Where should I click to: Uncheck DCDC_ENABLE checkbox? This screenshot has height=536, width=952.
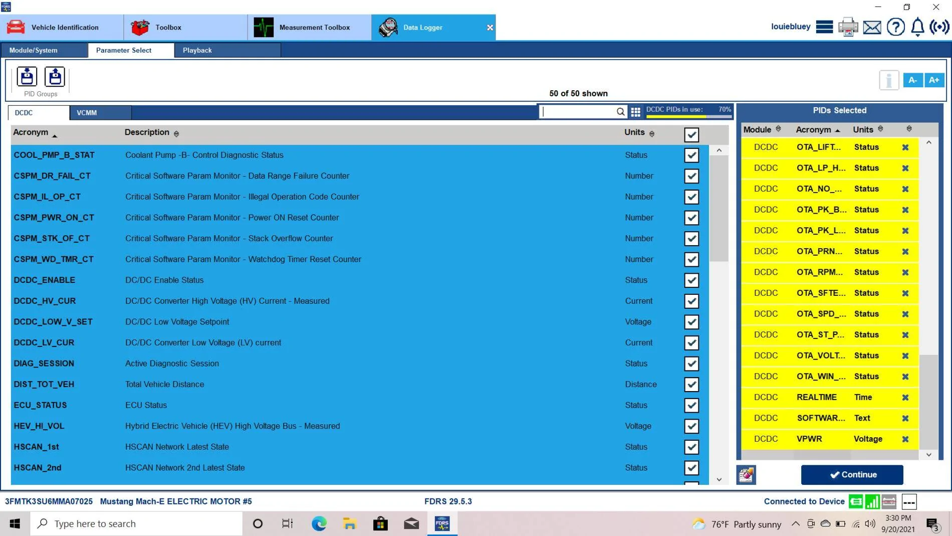[x=691, y=280]
